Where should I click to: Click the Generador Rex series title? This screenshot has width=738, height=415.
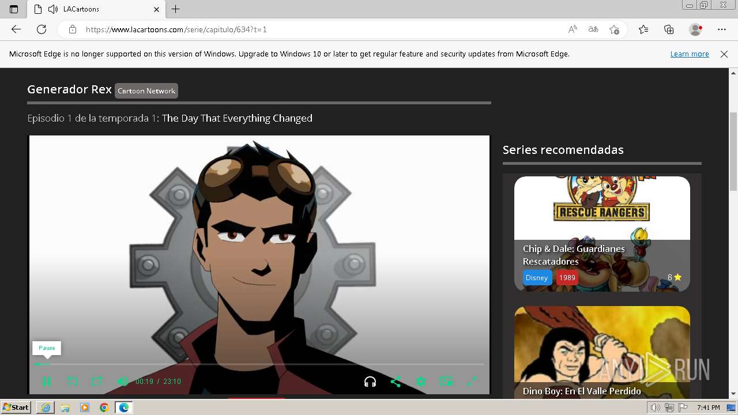(69, 89)
